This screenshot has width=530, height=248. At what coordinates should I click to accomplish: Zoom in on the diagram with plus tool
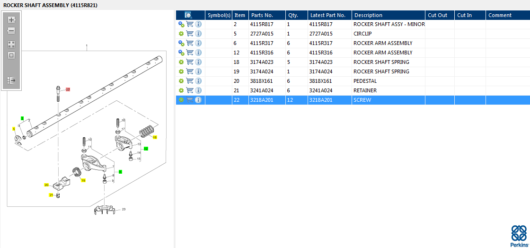click(x=11, y=19)
